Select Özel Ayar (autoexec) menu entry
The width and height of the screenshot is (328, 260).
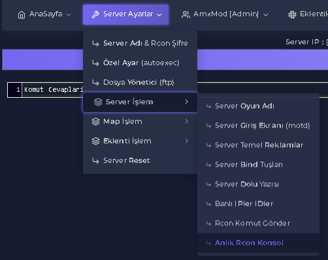(x=140, y=63)
